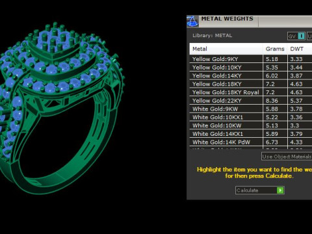Click the 5.37 DWT value
This screenshot has height=234, width=312.
(x=296, y=101)
